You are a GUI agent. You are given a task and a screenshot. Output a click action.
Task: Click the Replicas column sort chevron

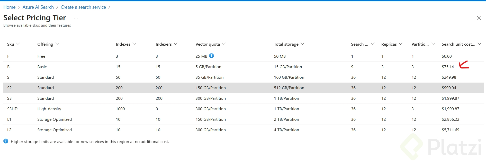coord(401,44)
